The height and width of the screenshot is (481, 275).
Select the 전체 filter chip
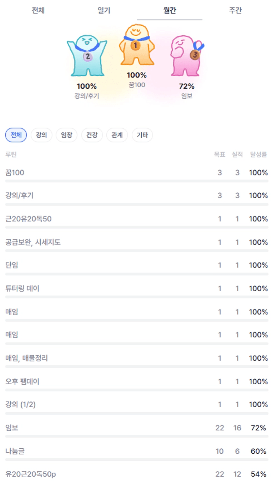coord(16,135)
